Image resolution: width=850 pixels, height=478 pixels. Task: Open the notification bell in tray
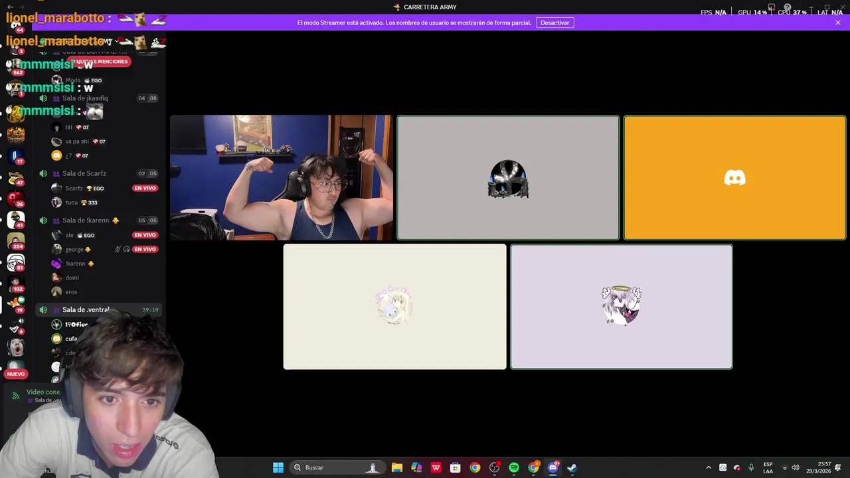[838, 467]
